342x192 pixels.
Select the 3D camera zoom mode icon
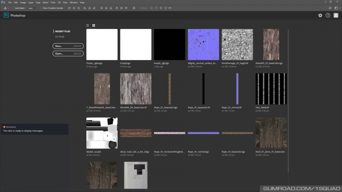point(170,8)
